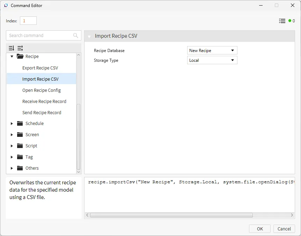
Task: Click the open Recipe folder icon
Action: click(20, 57)
